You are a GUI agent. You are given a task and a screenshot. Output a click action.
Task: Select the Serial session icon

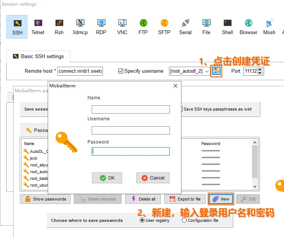click(185, 27)
